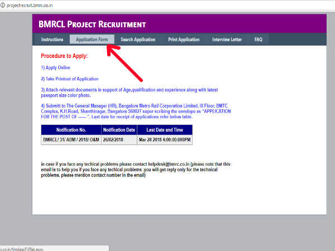Click the projectrecruit.bmrc.co.in address bar URL
The width and height of the screenshot is (335, 251).
click(x=30, y=6)
